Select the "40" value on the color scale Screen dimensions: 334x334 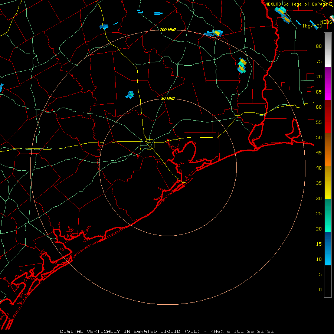[319, 168]
